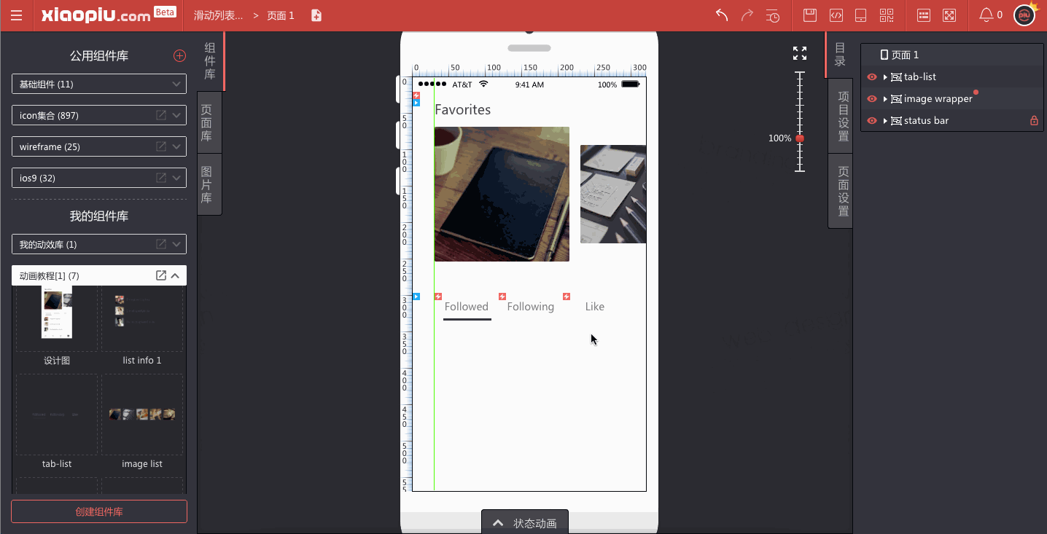1047x534 pixels.
Task: Click the zoom slider handle at 100%
Action: (x=800, y=138)
